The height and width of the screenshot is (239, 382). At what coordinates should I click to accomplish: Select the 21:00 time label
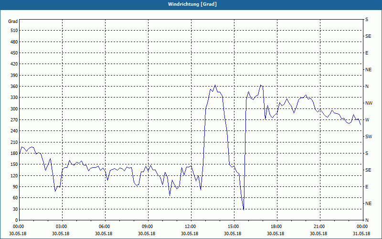click(319, 227)
